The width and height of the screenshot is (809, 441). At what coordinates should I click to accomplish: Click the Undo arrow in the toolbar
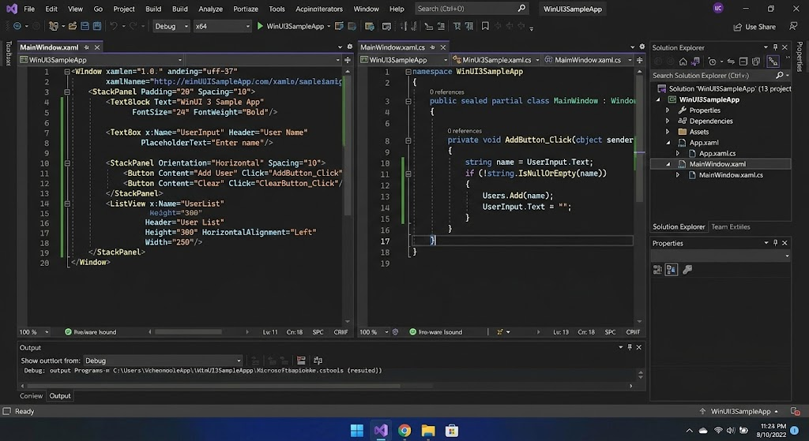click(x=114, y=26)
